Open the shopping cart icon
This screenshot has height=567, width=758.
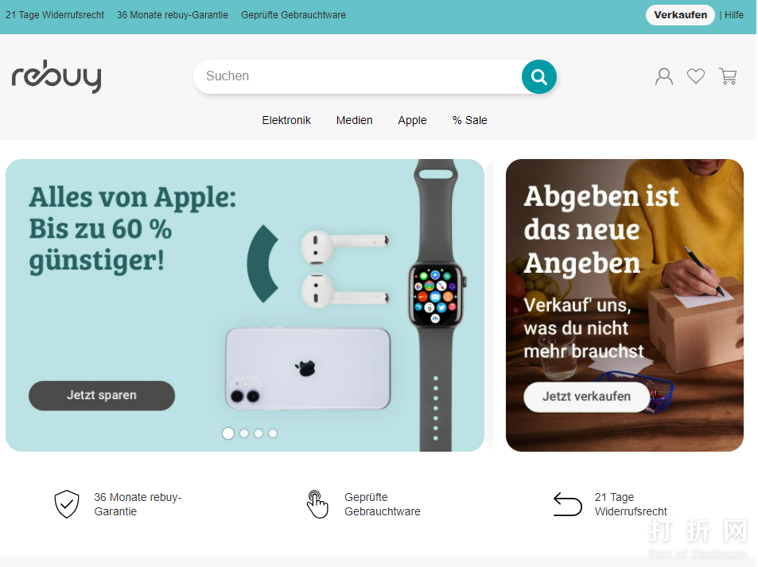(x=728, y=76)
